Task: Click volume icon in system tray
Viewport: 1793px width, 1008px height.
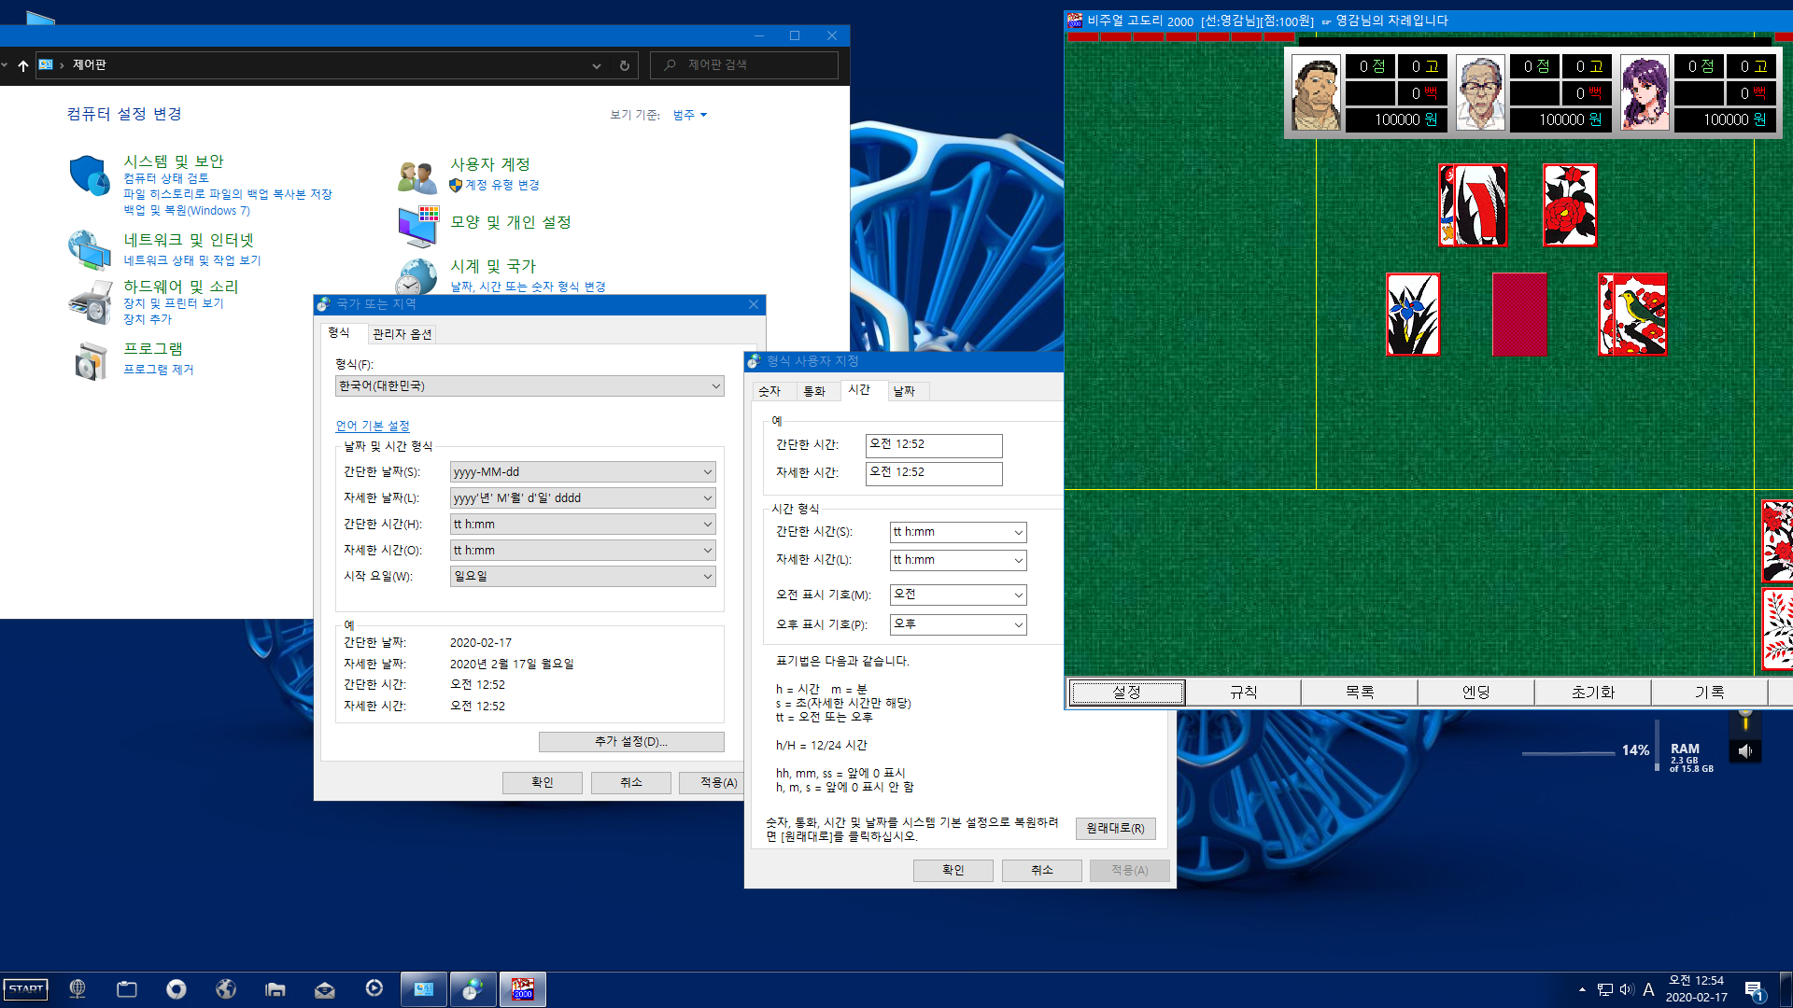Action: tap(1627, 989)
